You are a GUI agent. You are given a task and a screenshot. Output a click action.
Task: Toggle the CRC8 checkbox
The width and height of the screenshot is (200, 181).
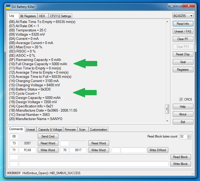pos(181,99)
